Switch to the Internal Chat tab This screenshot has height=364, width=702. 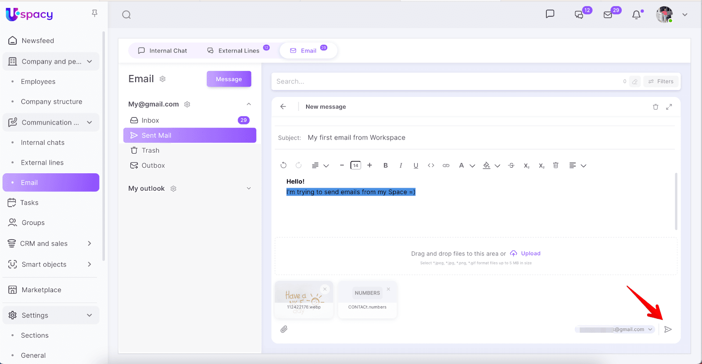163,51
